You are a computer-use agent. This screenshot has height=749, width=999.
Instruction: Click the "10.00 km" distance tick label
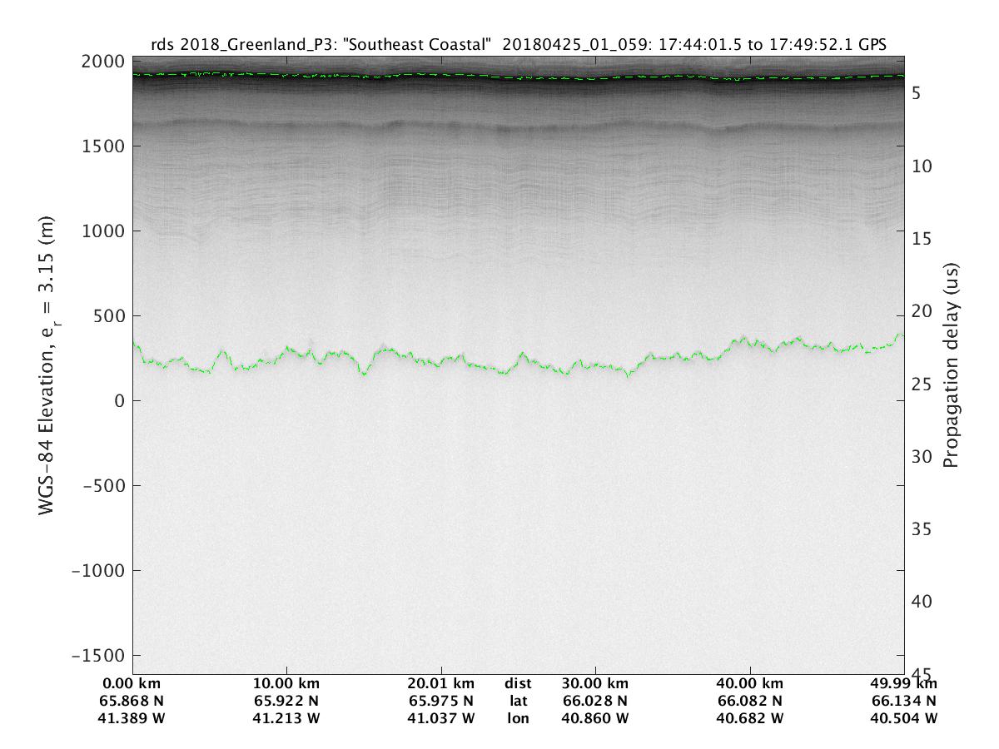tap(286, 684)
